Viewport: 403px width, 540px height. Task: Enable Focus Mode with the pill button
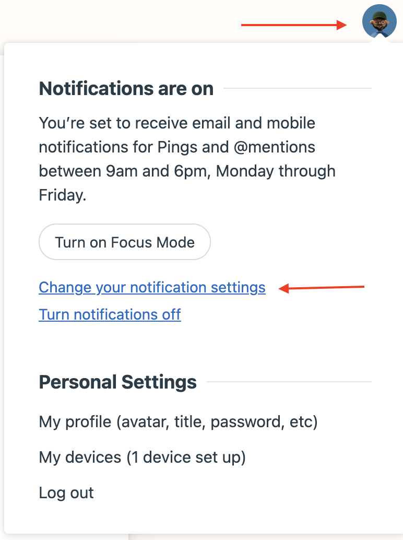125,242
